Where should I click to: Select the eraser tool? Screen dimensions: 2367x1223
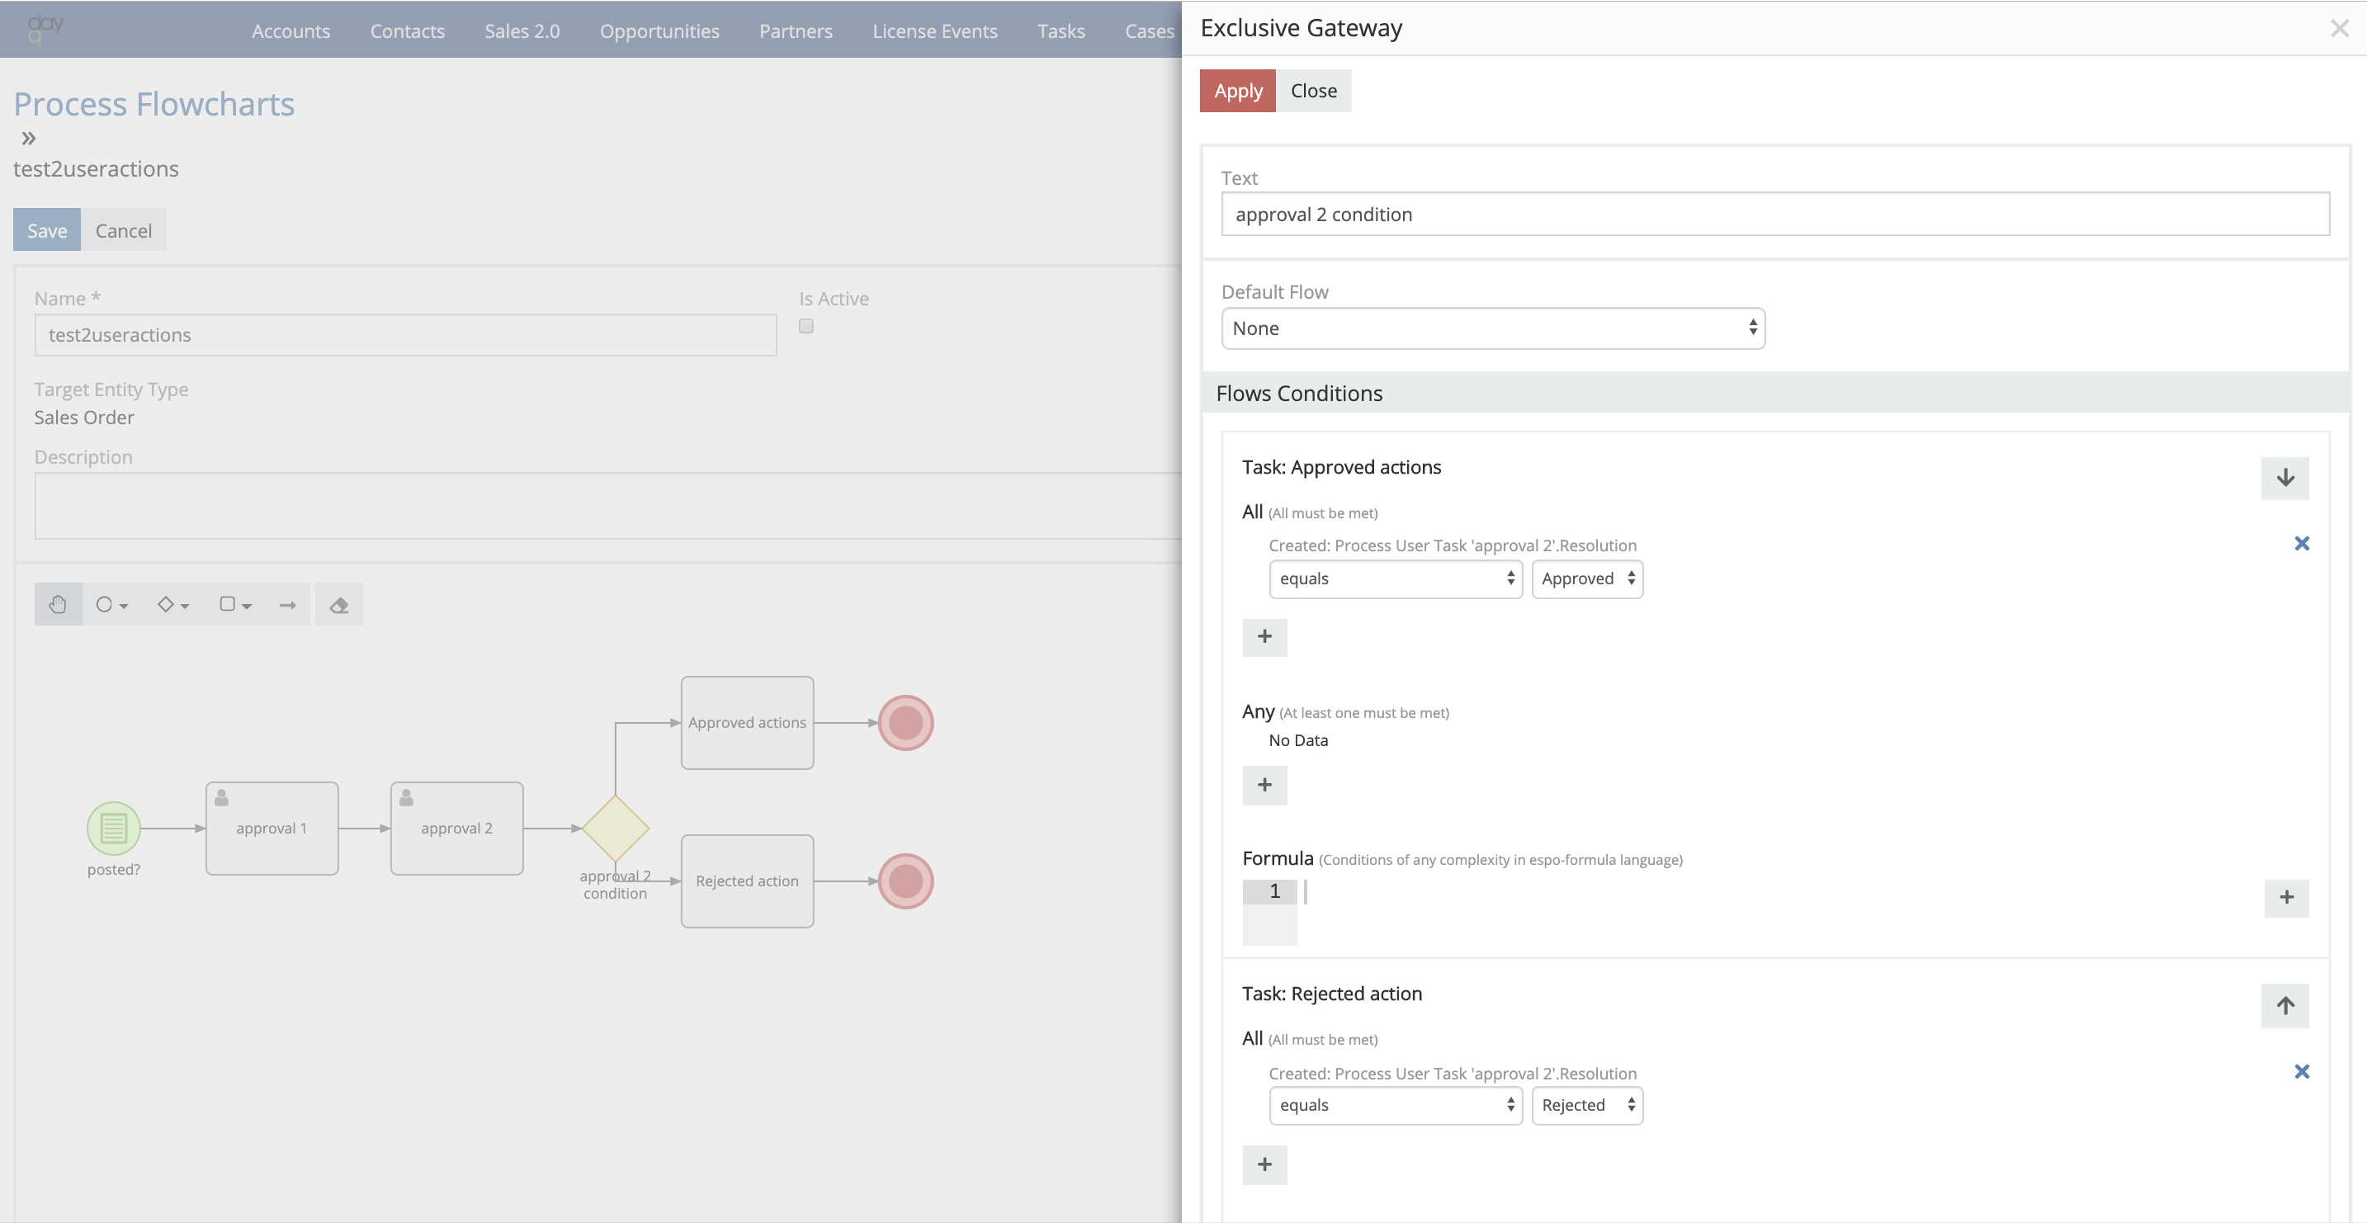pos(339,605)
